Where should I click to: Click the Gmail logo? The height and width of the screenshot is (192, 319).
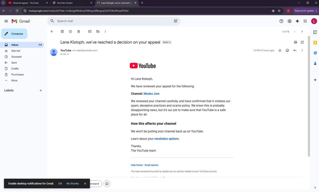[21, 21]
